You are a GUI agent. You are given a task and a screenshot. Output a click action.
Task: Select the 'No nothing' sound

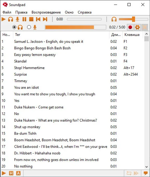[x=72, y=166]
